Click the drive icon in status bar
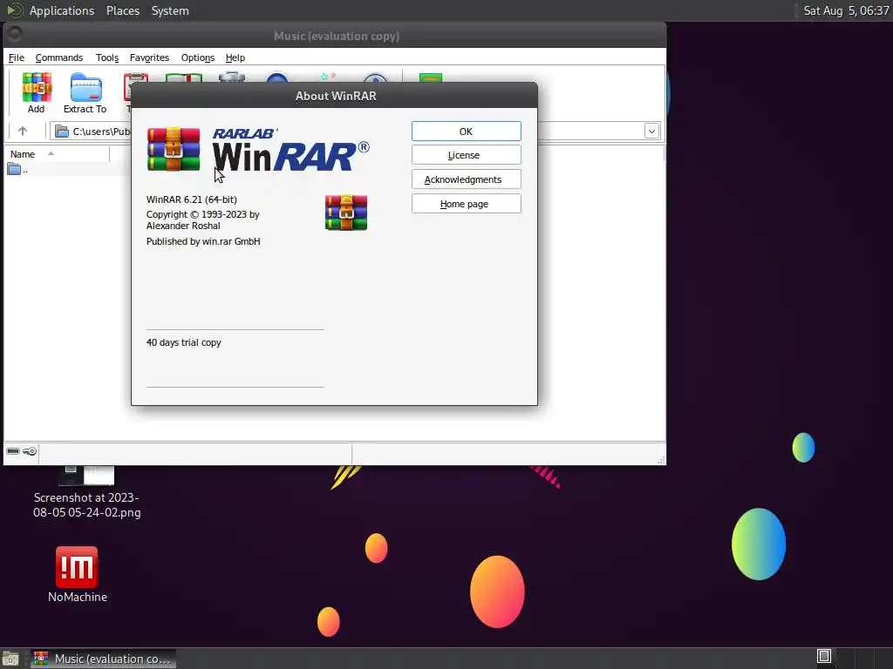The height and width of the screenshot is (669, 893). 12,451
